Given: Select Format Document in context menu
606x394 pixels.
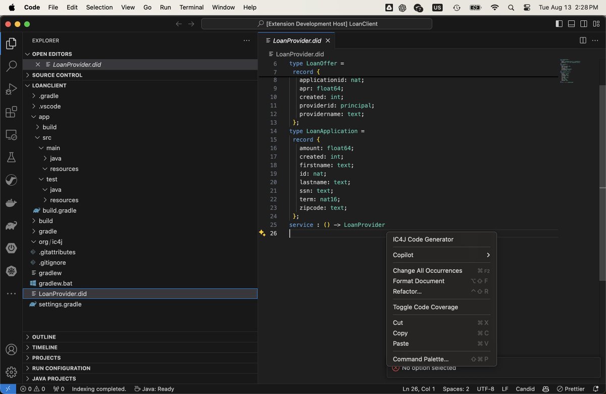Looking at the screenshot, I should point(441,281).
